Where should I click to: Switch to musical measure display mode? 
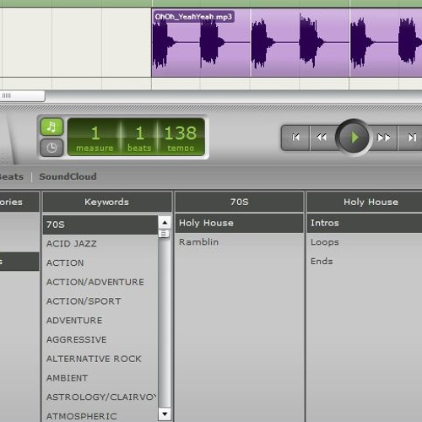[51, 127]
